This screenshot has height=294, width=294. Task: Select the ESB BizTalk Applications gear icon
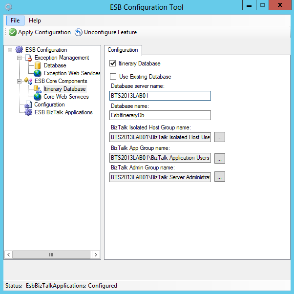click(x=29, y=112)
